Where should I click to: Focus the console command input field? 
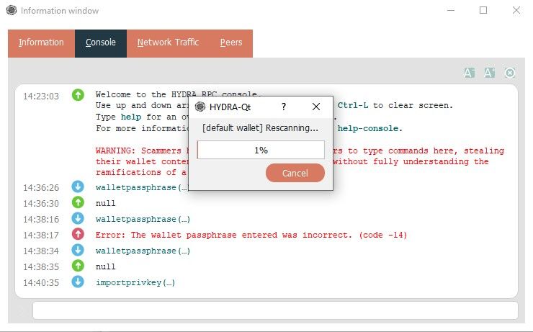pos(275,310)
